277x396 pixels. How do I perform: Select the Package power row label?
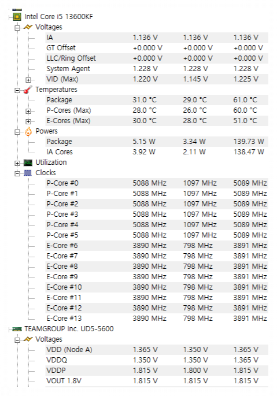tap(59, 142)
